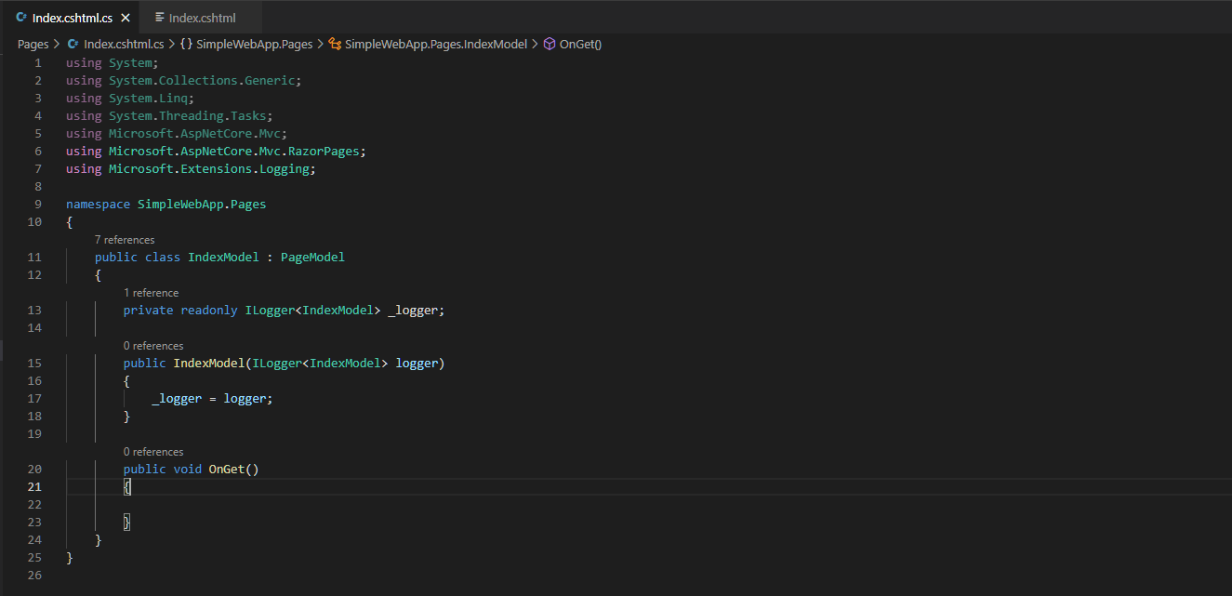
Task: Click opening brace on line 21
Action: pos(127,486)
